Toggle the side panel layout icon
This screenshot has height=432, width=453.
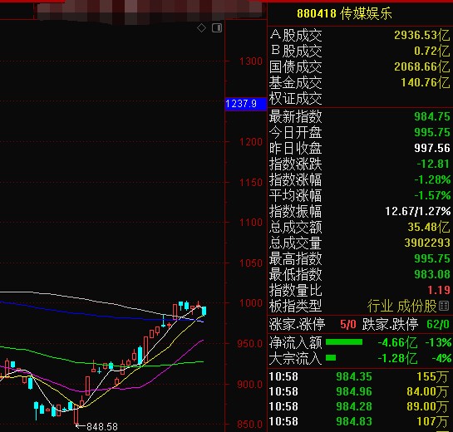pyautogui.click(x=217, y=28)
